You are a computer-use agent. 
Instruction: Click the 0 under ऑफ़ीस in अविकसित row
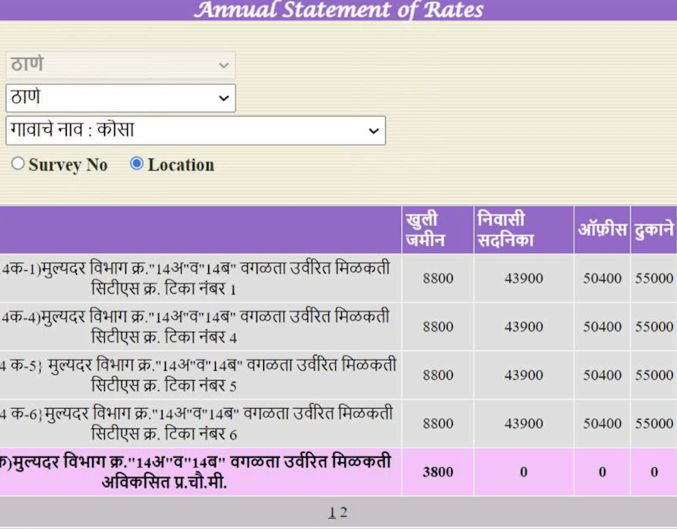tap(603, 472)
